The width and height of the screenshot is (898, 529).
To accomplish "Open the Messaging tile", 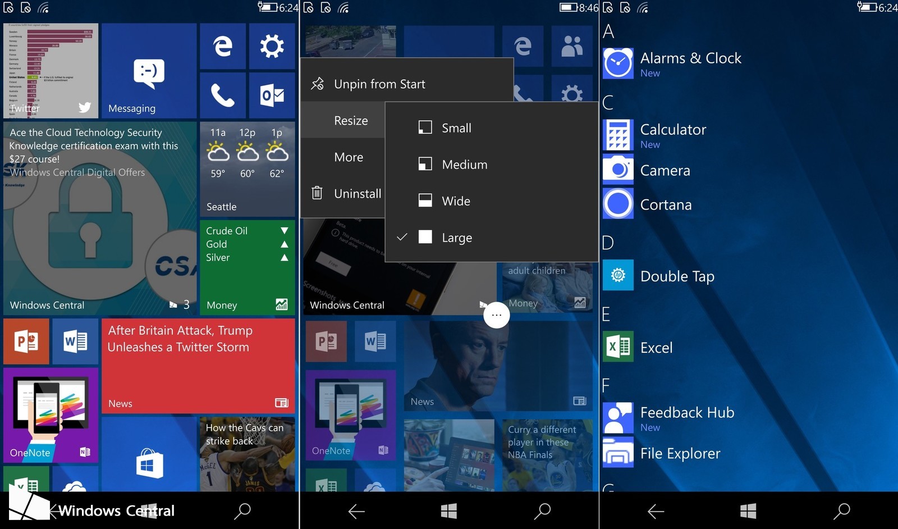I will pyautogui.click(x=149, y=70).
